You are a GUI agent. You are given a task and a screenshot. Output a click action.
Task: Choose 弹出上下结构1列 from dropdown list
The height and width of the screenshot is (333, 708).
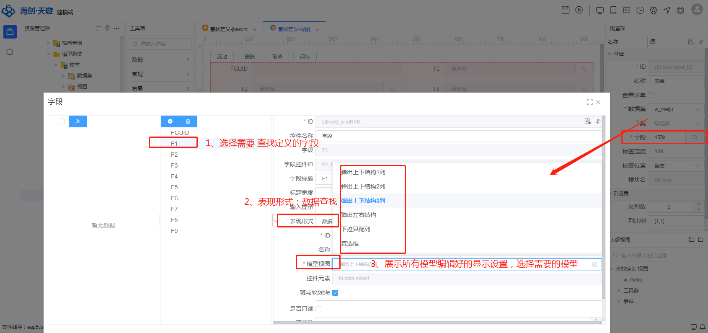(x=363, y=172)
